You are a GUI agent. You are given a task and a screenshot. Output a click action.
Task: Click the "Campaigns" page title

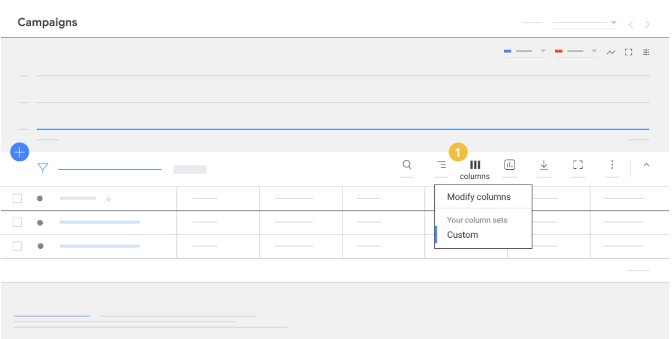48,22
